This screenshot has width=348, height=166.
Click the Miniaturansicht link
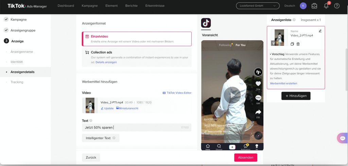(127, 109)
